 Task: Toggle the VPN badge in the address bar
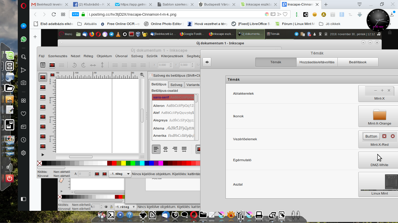click(x=75, y=14)
